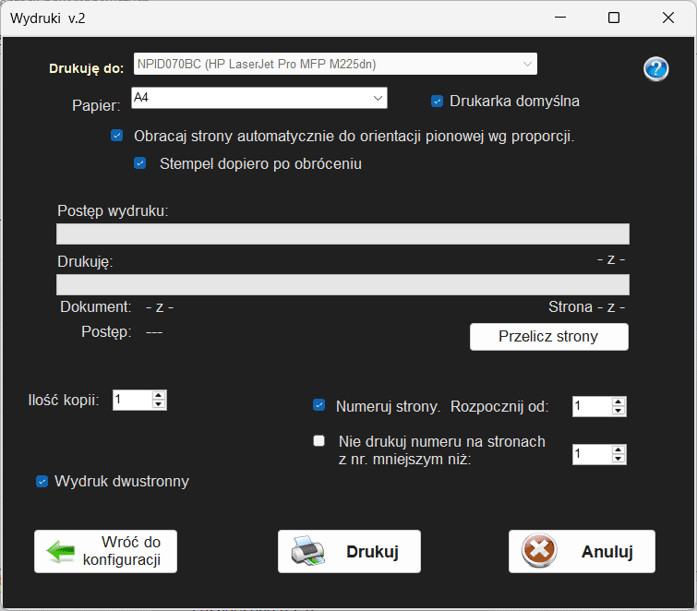Click the blue help question mark icon
The height and width of the screenshot is (611, 697).
pyautogui.click(x=655, y=69)
